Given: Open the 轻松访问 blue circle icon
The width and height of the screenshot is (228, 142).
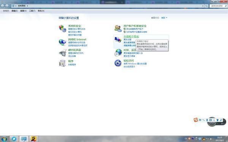Looking at the screenshot, I should (118, 63).
